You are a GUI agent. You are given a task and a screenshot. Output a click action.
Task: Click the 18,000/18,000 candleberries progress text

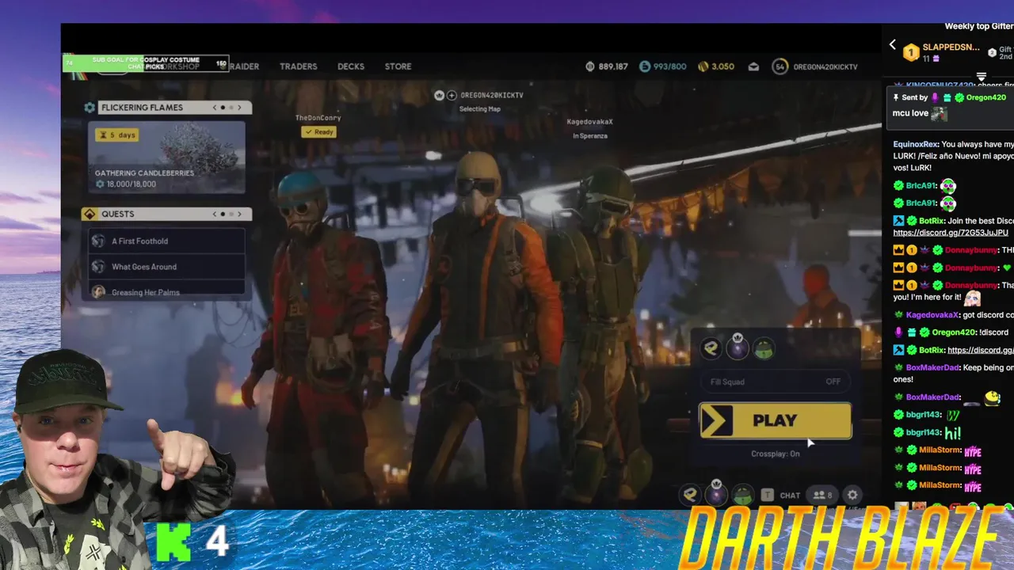point(132,184)
